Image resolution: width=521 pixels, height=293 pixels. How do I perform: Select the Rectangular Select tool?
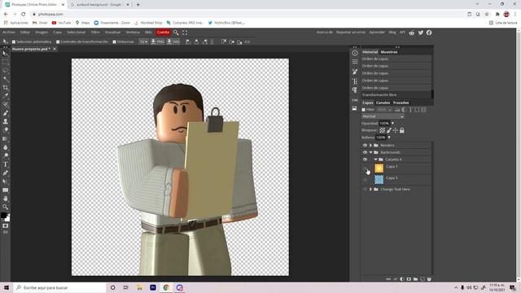(6, 62)
